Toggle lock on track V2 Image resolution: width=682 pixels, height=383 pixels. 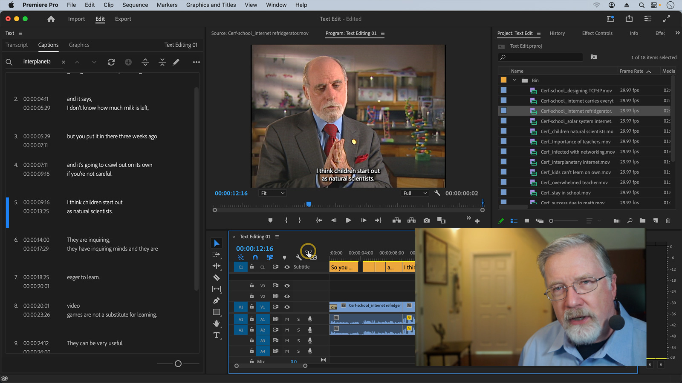(252, 296)
